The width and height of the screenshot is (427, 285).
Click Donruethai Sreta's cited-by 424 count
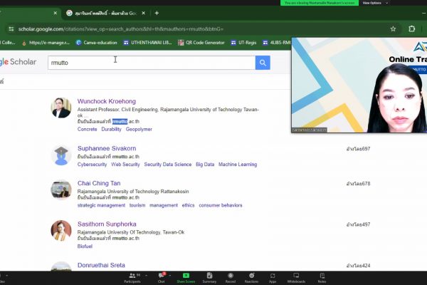359,266
